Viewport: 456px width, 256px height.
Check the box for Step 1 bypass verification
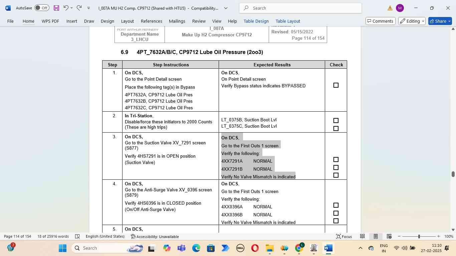click(336, 85)
